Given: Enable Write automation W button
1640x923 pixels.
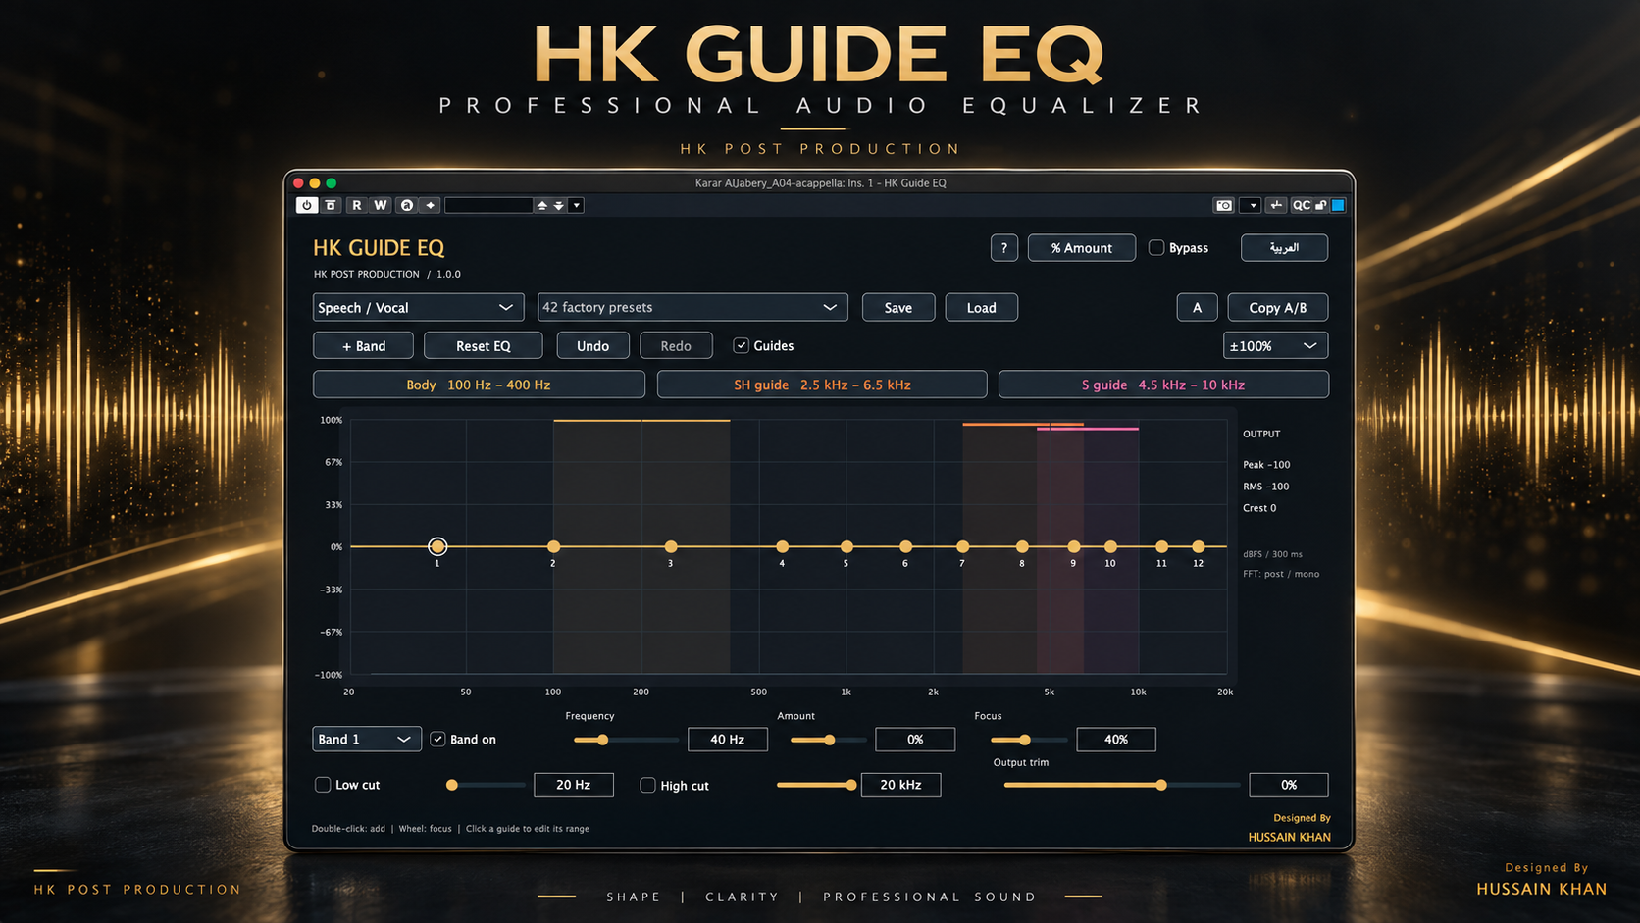Looking at the screenshot, I should [x=381, y=205].
